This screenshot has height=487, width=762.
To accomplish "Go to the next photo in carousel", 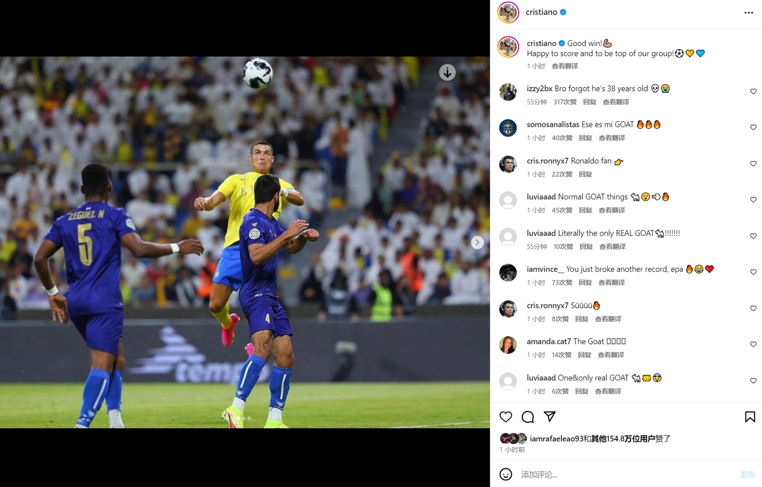I will pos(477,242).
